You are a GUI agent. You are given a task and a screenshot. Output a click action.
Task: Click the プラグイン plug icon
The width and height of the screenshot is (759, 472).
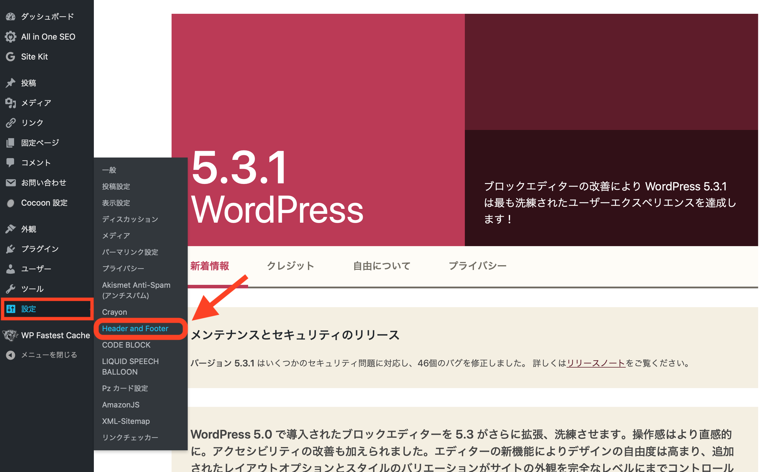11,249
